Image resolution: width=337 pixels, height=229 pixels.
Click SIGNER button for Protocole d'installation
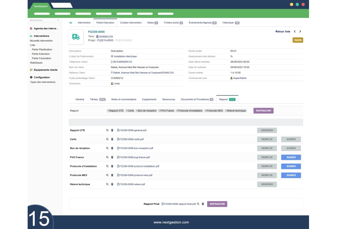(x=291, y=166)
